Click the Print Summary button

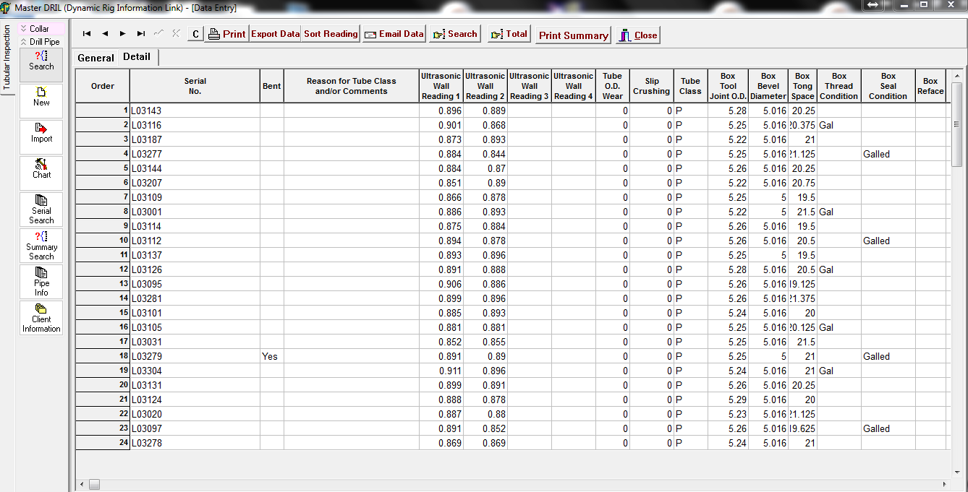click(574, 35)
